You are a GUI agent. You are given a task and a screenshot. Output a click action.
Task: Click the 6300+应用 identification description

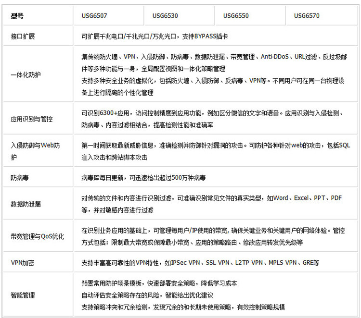coord(115,113)
